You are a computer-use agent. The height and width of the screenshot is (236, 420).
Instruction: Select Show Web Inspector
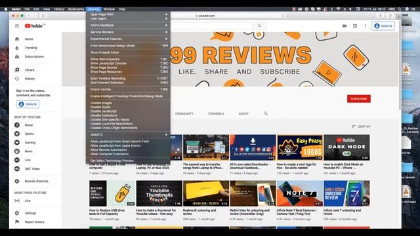pyautogui.click(x=128, y=59)
